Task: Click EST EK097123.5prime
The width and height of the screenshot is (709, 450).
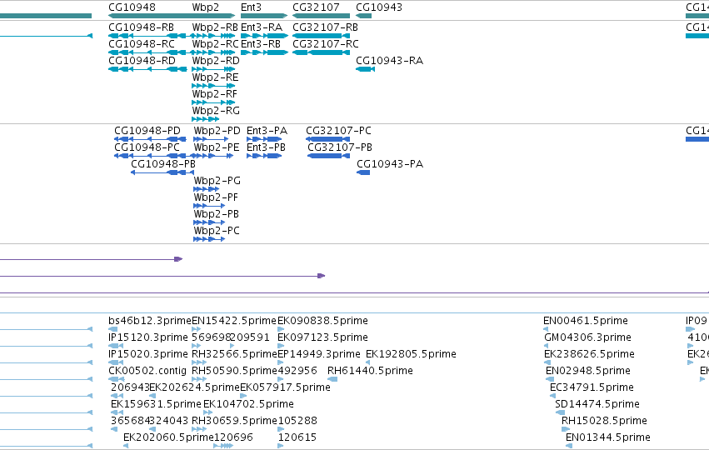Action: point(322,337)
